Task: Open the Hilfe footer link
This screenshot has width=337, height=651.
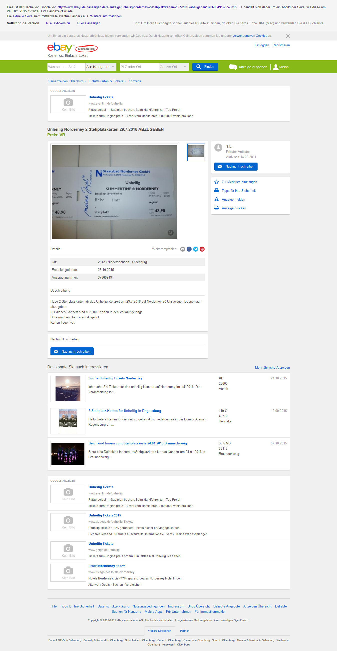Action: click(x=53, y=606)
